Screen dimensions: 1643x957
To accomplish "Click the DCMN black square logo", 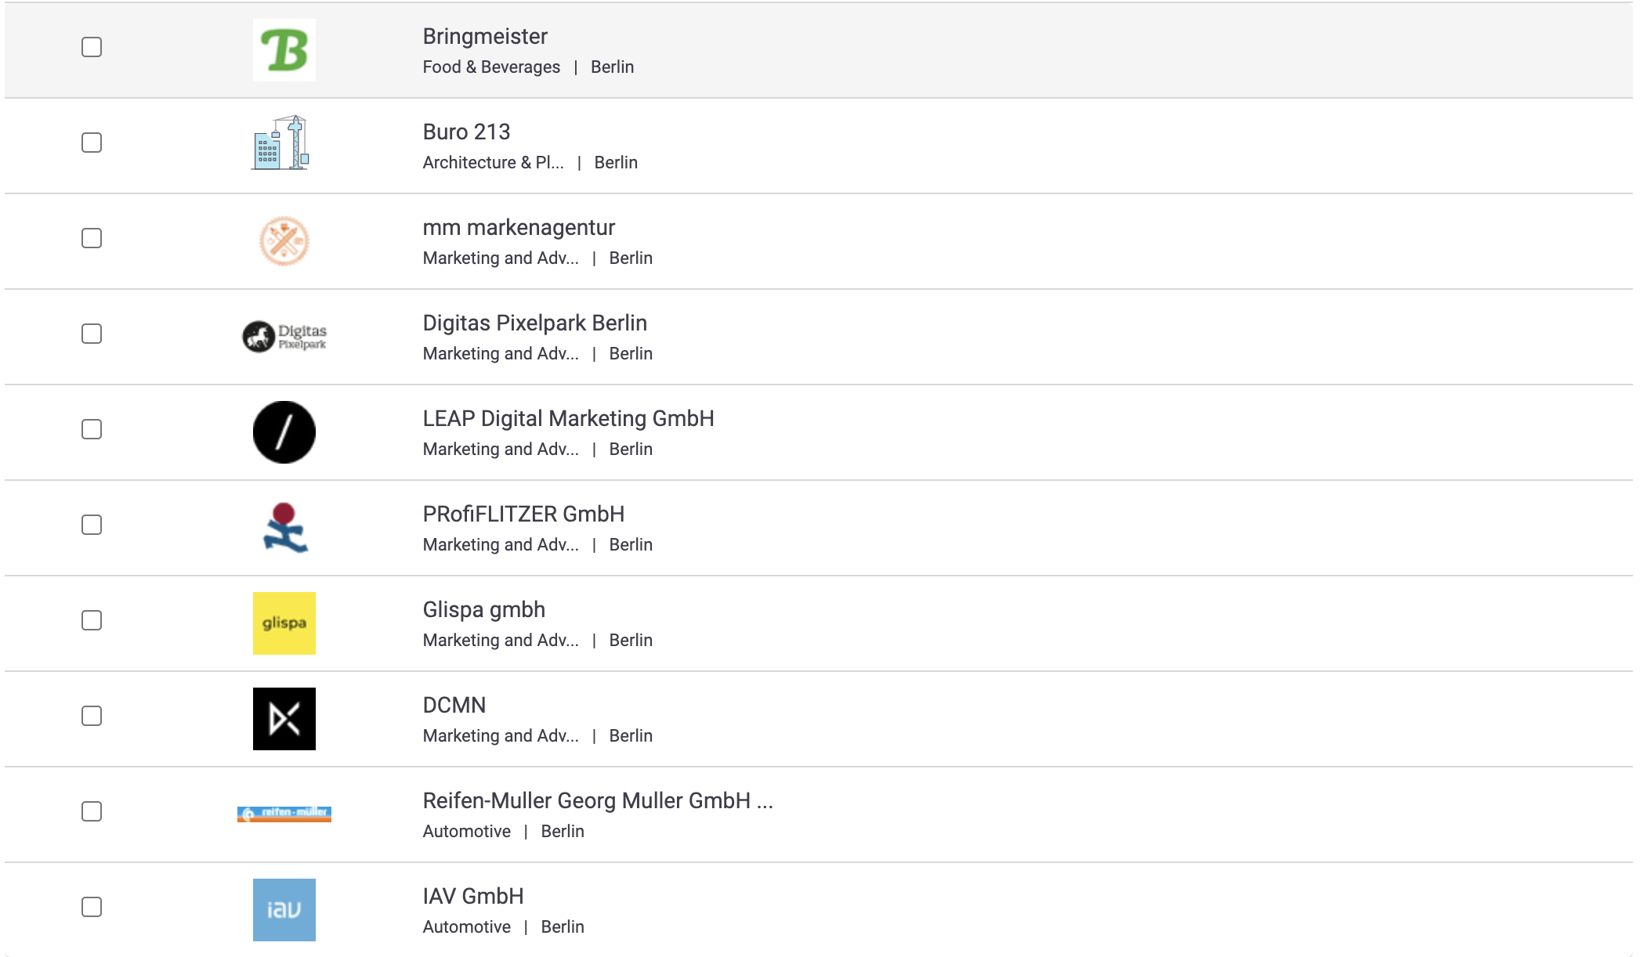I will coord(284,719).
